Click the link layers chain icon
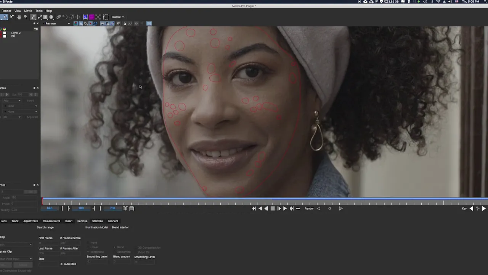Screen dimensions: 488x275 [59, 17]
